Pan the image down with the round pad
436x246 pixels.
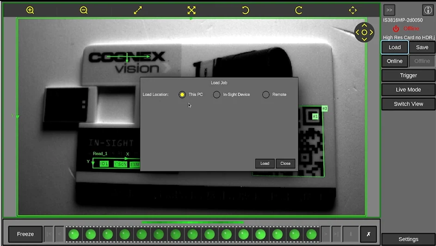(x=364, y=39)
